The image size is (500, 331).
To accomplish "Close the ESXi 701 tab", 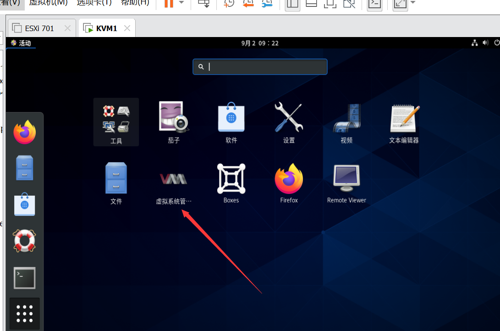I will click(x=68, y=28).
